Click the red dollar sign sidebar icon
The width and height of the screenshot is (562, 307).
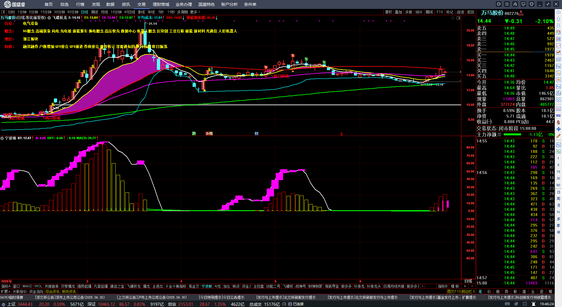pyautogui.click(x=558, y=122)
